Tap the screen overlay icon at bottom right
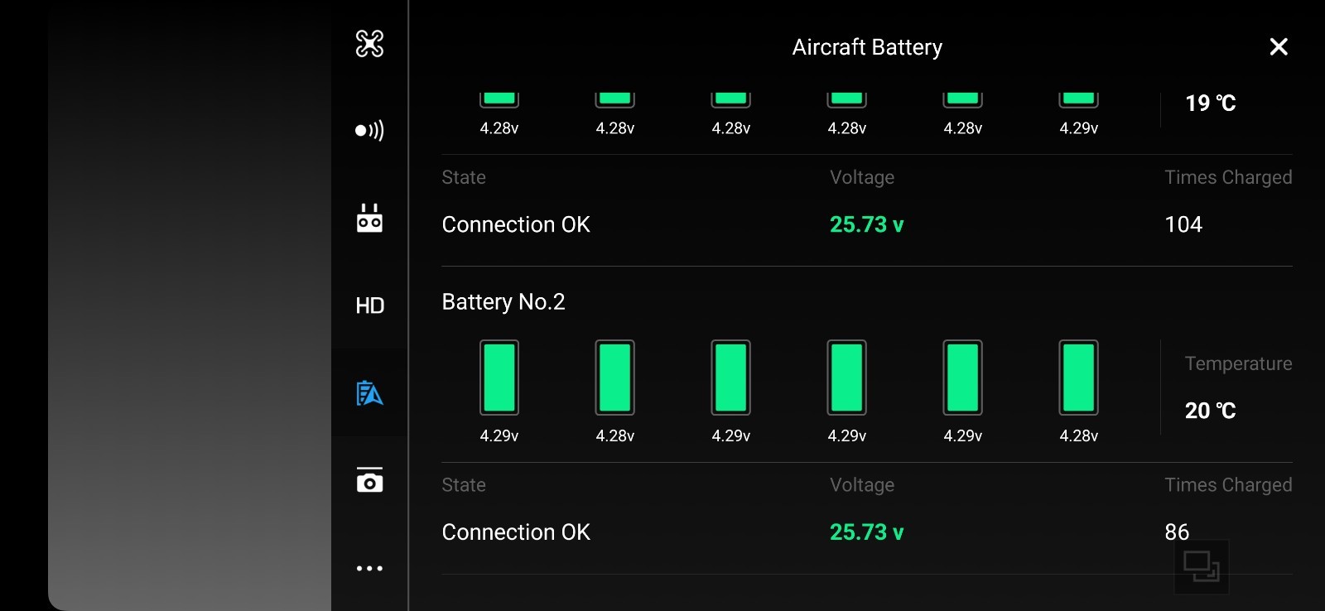Screen dimensions: 1325x611 (1201, 567)
